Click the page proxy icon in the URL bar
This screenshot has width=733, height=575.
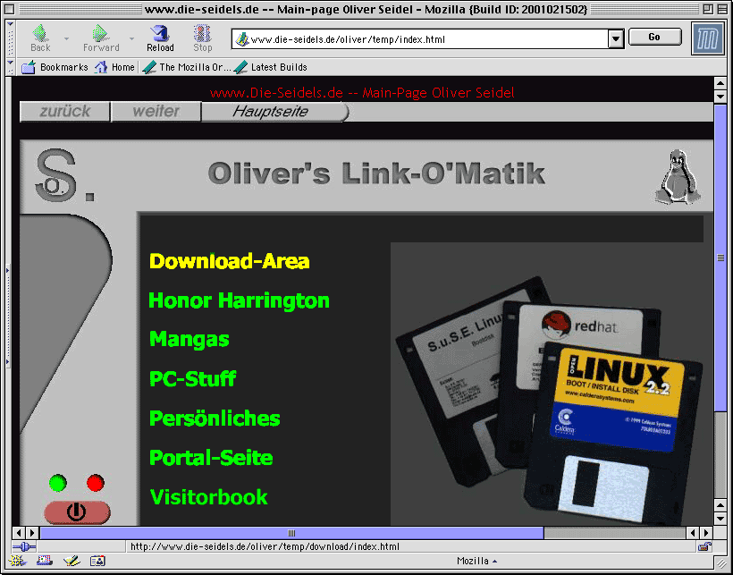tap(241, 39)
